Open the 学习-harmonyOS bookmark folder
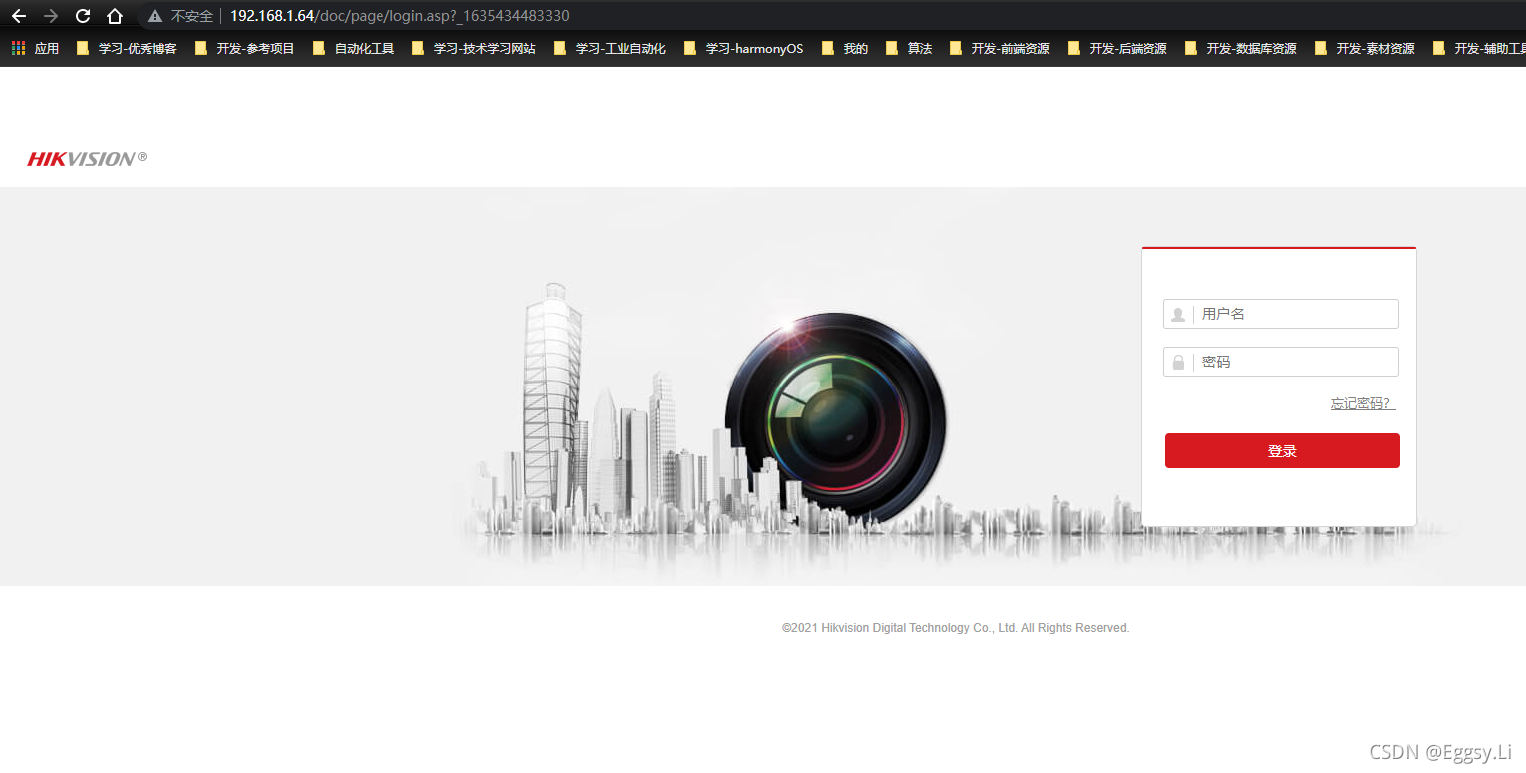1526x773 pixels. [743, 48]
